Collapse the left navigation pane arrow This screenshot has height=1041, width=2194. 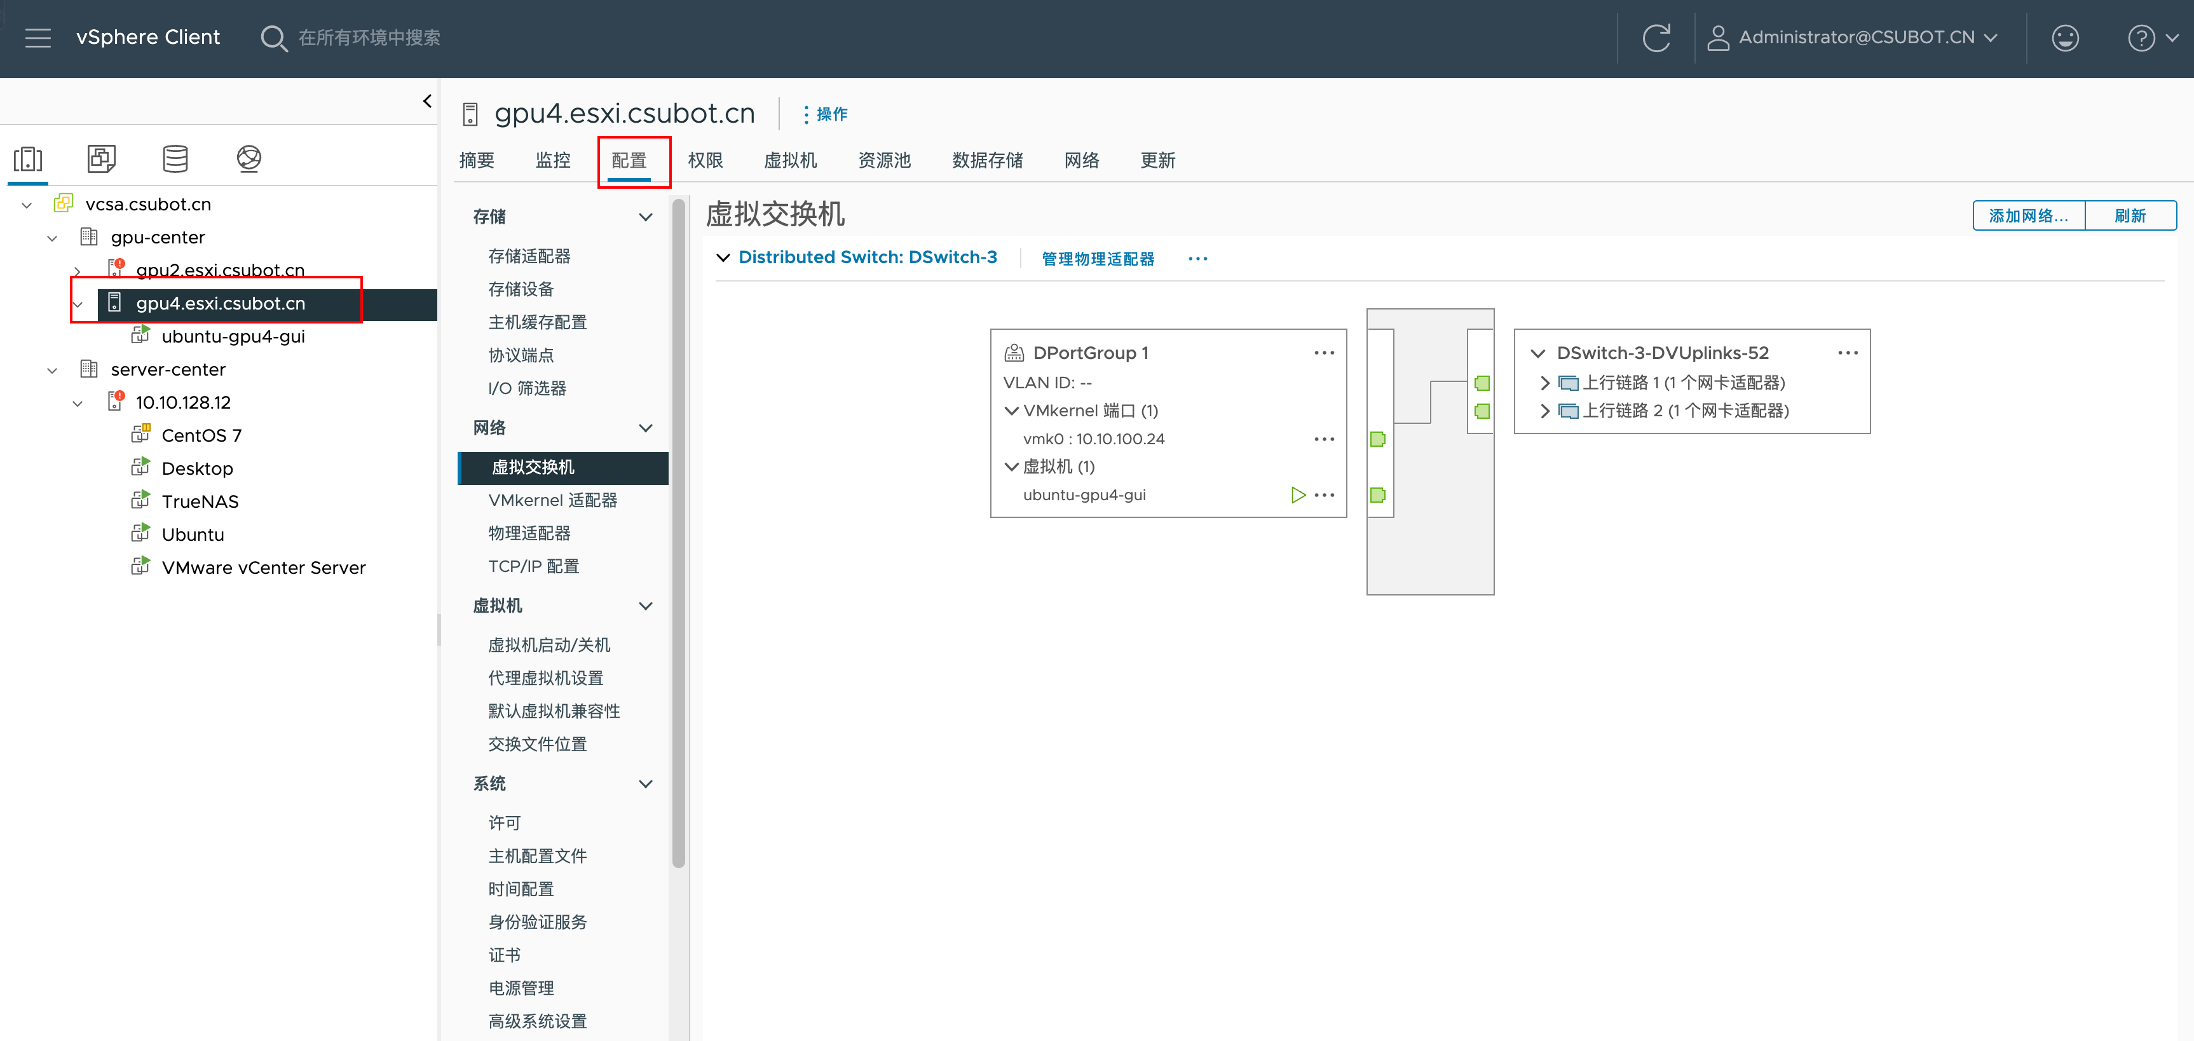click(428, 100)
